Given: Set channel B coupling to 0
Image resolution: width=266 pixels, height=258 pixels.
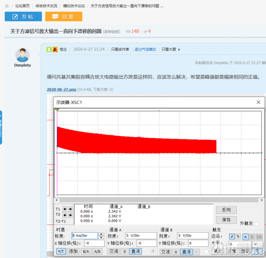Looking at the screenshot, I should coord(176,252).
